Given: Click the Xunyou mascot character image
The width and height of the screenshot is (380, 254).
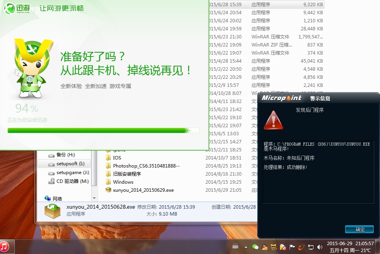Looking at the screenshot, I should [x=33, y=68].
